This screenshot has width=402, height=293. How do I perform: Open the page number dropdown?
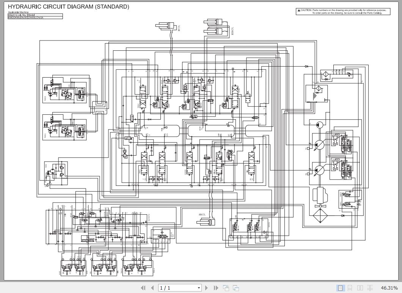click(x=199, y=288)
